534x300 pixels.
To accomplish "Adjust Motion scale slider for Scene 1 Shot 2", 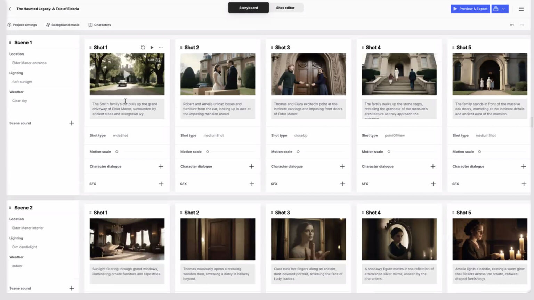I will coord(208,152).
